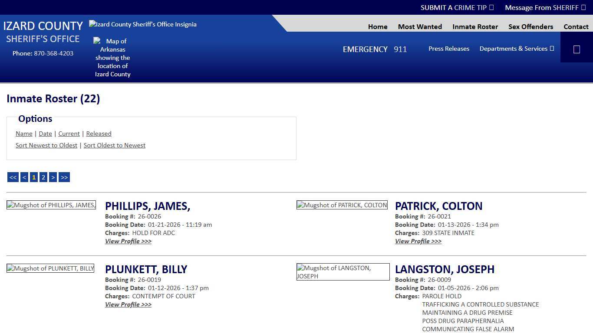The width and height of the screenshot is (593, 333).
Task: Expand the Departments & Services dropdown
Action: 516,49
